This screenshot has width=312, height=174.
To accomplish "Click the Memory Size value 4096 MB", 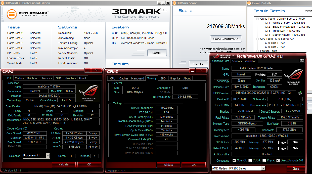I will 243,130.
